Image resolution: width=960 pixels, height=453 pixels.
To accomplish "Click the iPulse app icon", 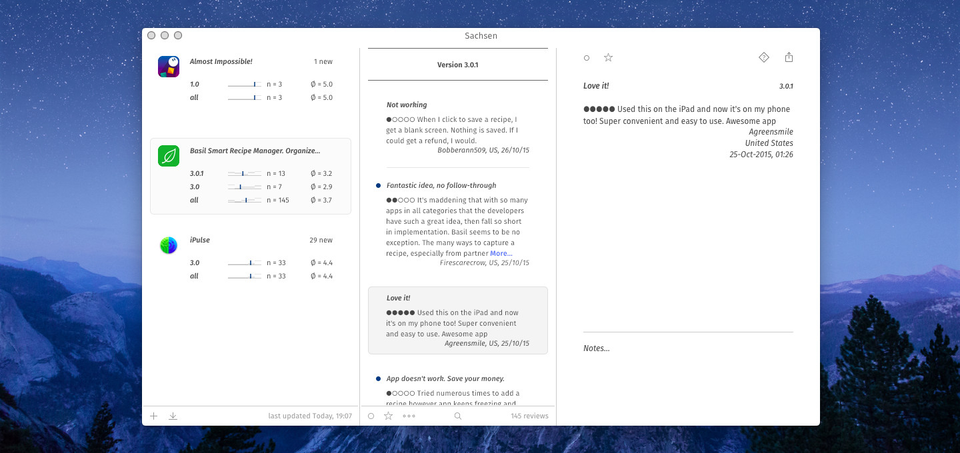I will point(169,245).
